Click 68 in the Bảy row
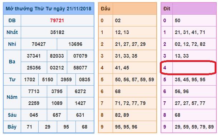Screen dimensions: 220x135 (85, 127)
